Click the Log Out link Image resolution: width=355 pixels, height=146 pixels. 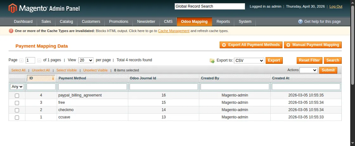click(336, 6)
